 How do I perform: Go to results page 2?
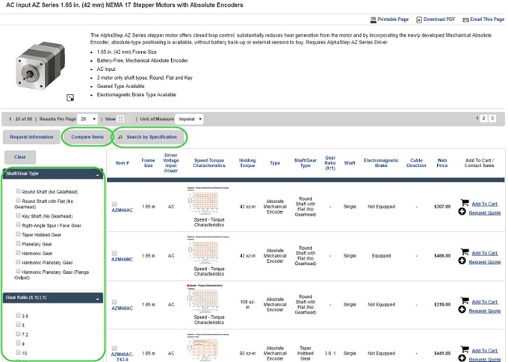(483, 119)
